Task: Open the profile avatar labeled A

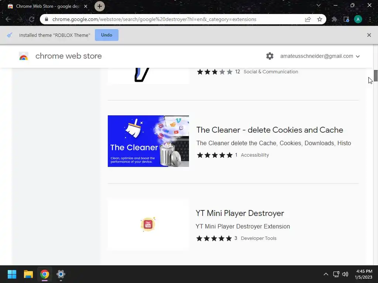Action: pos(358,19)
